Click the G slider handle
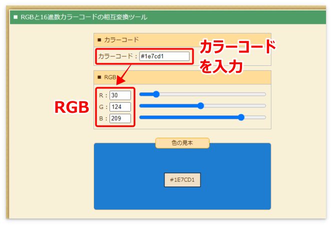 [x=200, y=106]
